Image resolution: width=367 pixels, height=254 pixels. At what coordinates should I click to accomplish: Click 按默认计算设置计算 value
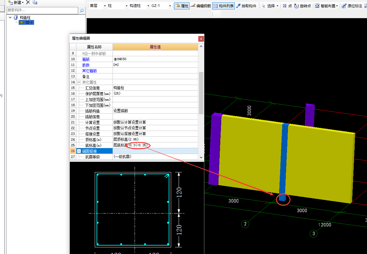click(x=155, y=122)
